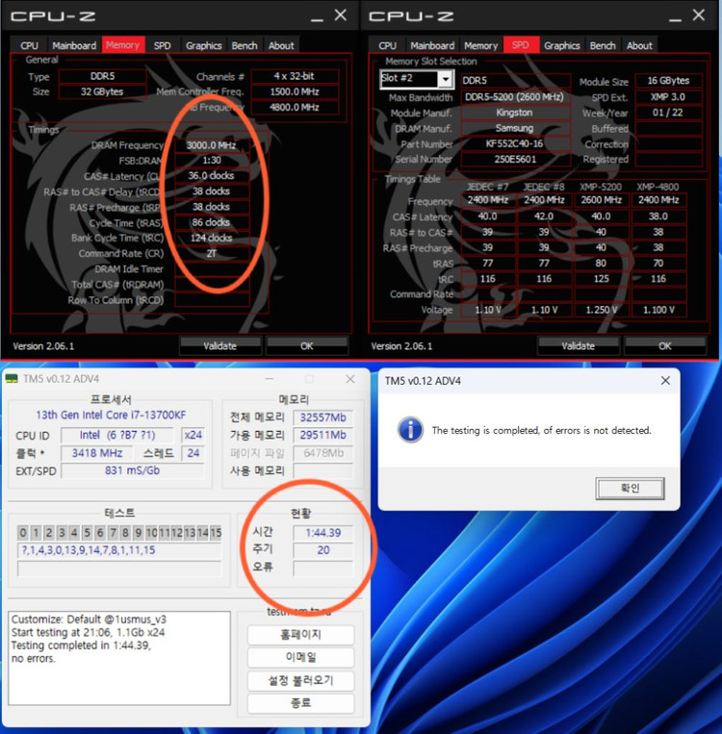Click the CAS# Latency value 36.0 clocks
The width and height of the screenshot is (722, 734).
pos(212,175)
